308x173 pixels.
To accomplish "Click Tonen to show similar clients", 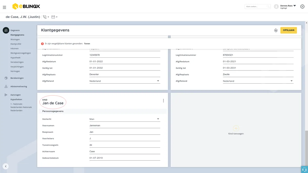I will tap(87, 44).
